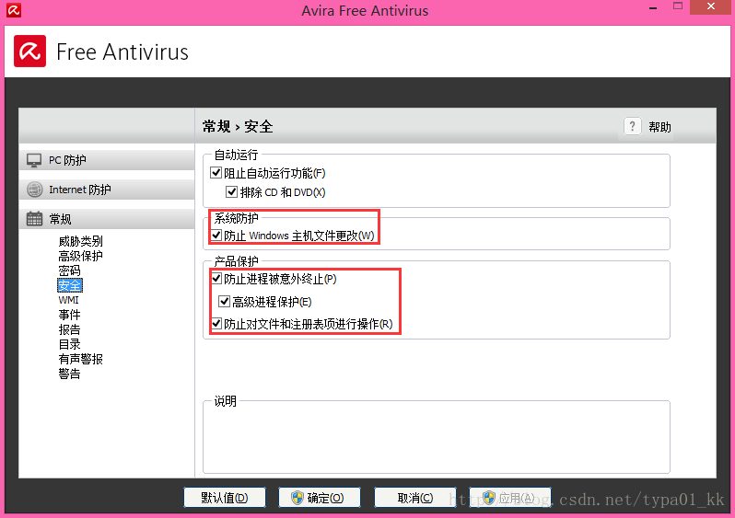Click the monitor icon beside PC 防护
Viewport: 735px width, 518px height.
coord(34,160)
